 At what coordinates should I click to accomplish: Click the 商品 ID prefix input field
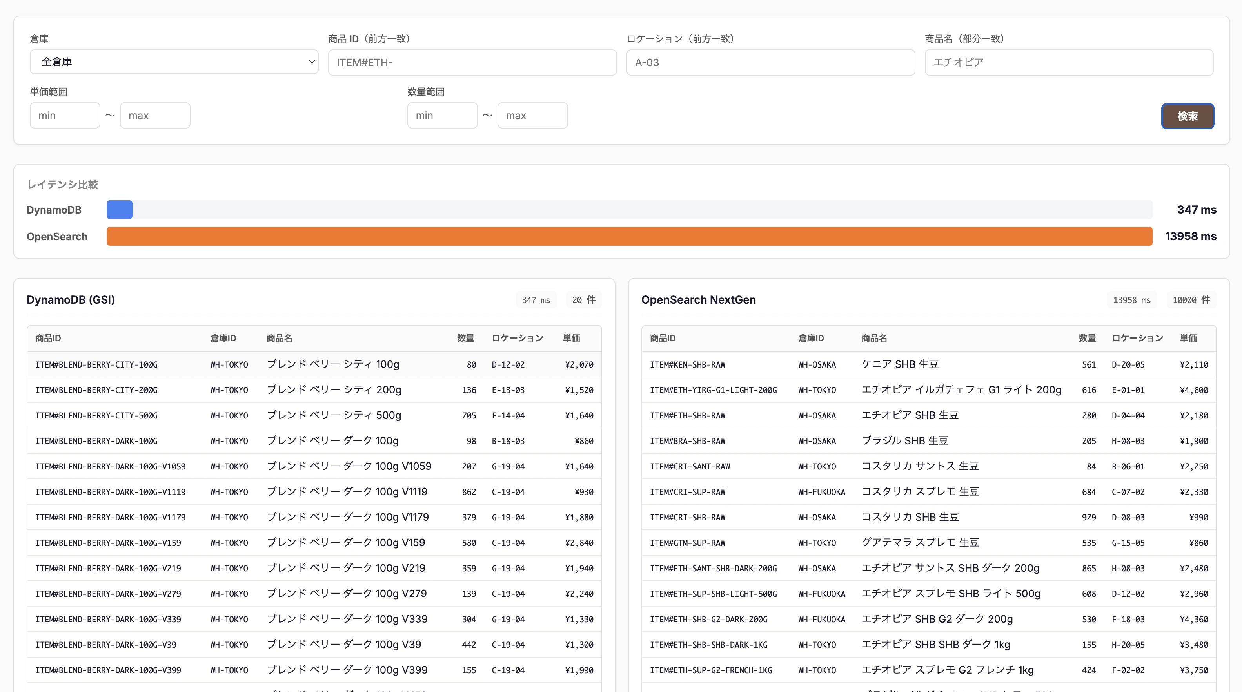[x=472, y=62]
